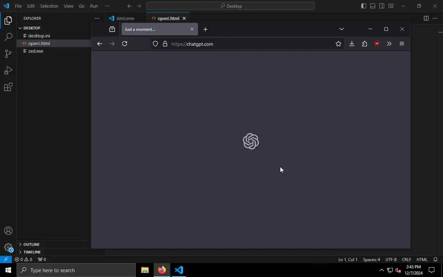The width and height of the screenshot is (443, 277).
Task: Click the VS Code remote window indicator
Action: click(6, 259)
